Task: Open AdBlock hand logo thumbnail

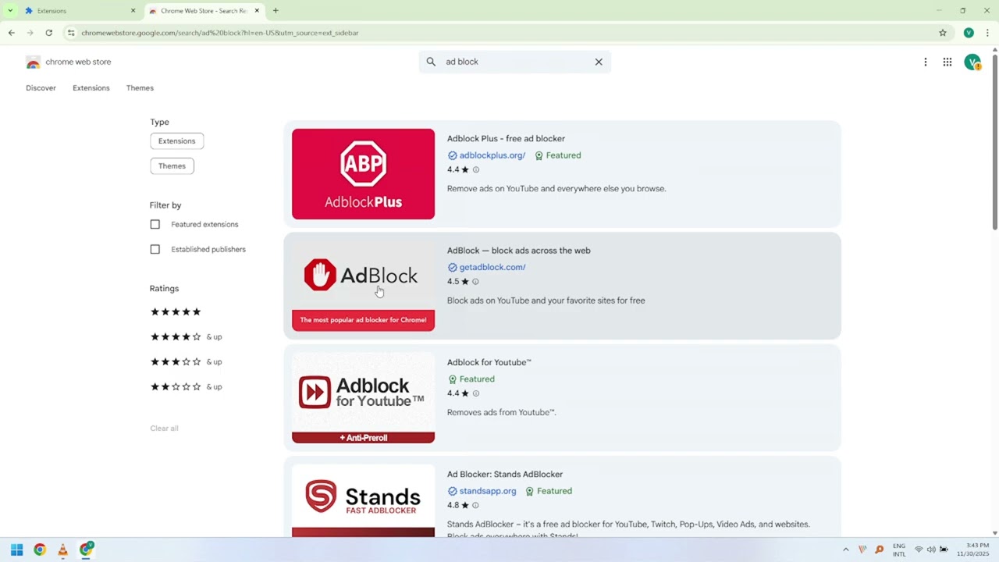Action: [x=363, y=286]
